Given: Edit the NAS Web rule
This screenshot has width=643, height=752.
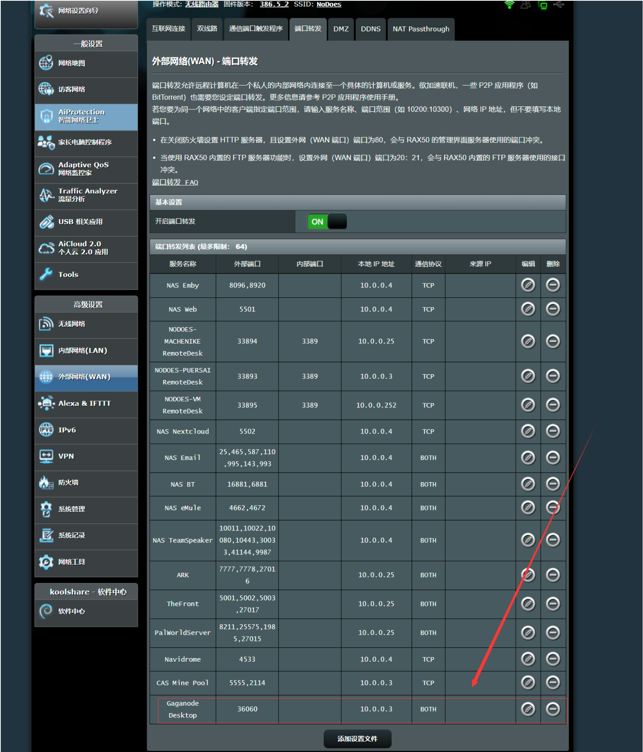Looking at the screenshot, I should [528, 309].
